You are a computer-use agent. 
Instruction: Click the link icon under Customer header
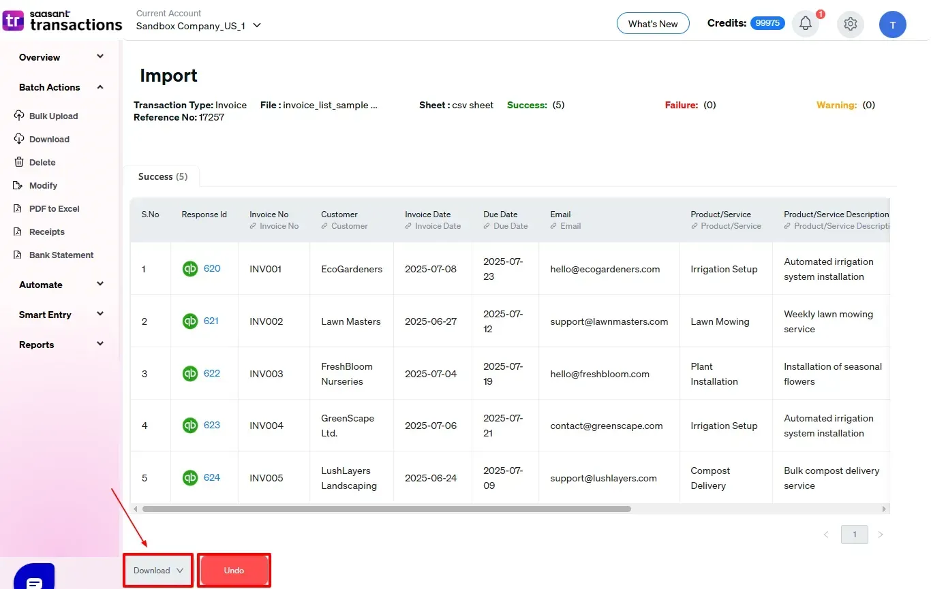(324, 226)
